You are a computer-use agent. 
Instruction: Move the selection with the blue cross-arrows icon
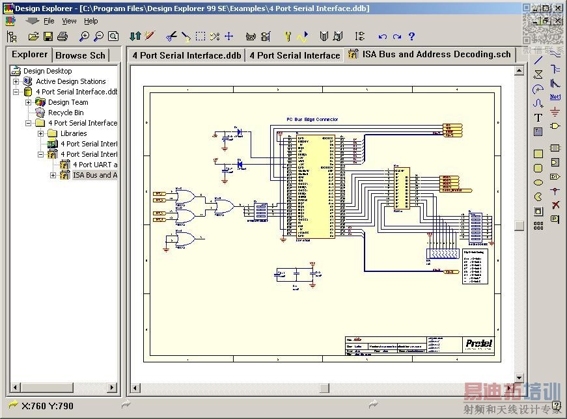pos(229,36)
